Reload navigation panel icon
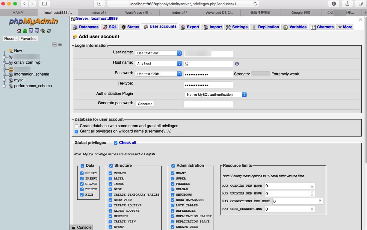Image resolution: width=367 pixels, height=230 pixels. pos(49,31)
